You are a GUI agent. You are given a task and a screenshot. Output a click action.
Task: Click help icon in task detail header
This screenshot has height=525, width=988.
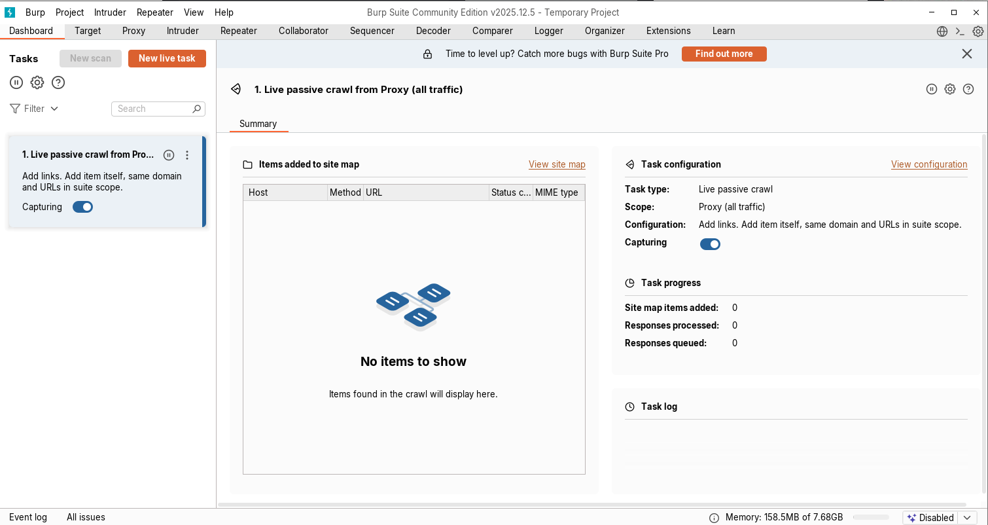click(x=968, y=89)
